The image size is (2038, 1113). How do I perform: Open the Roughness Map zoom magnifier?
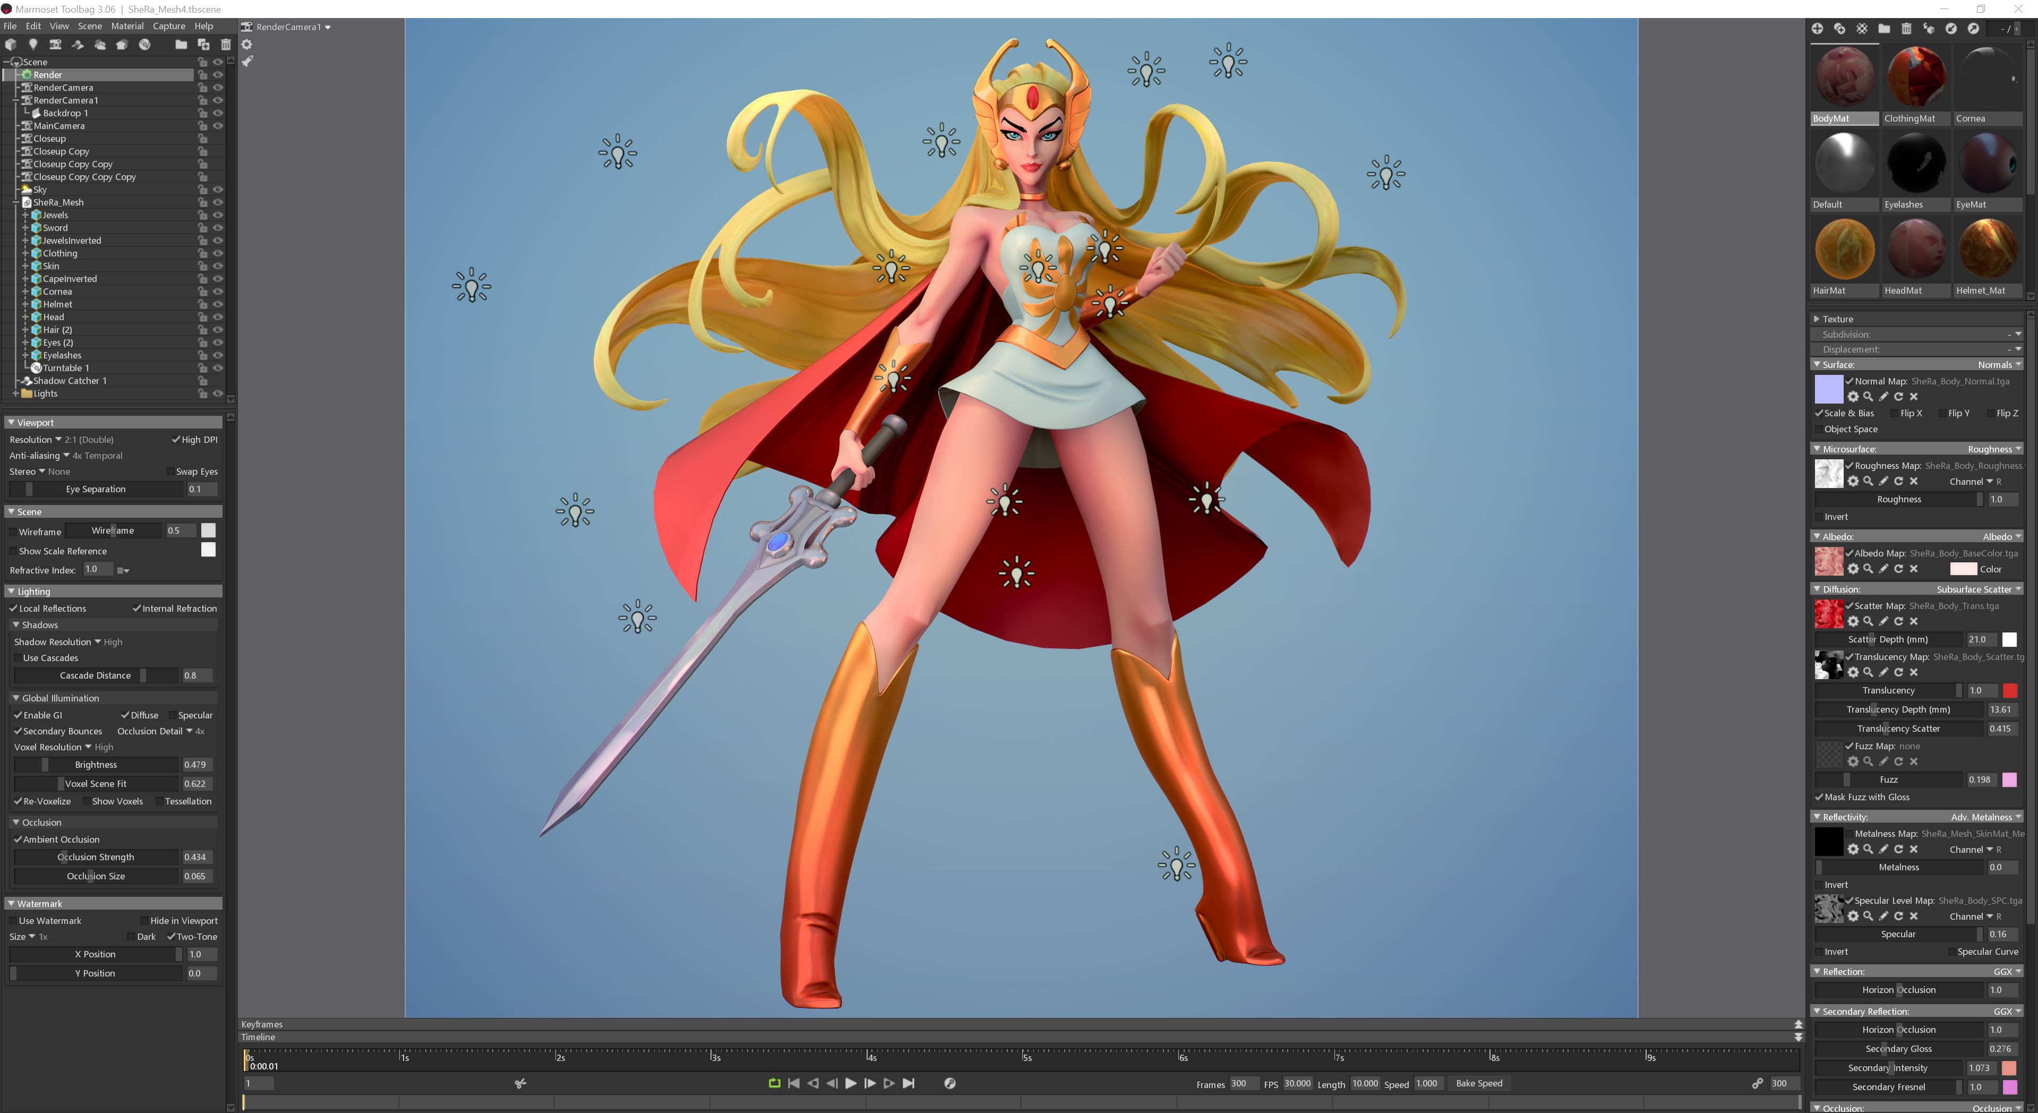click(x=1868, y=481)
